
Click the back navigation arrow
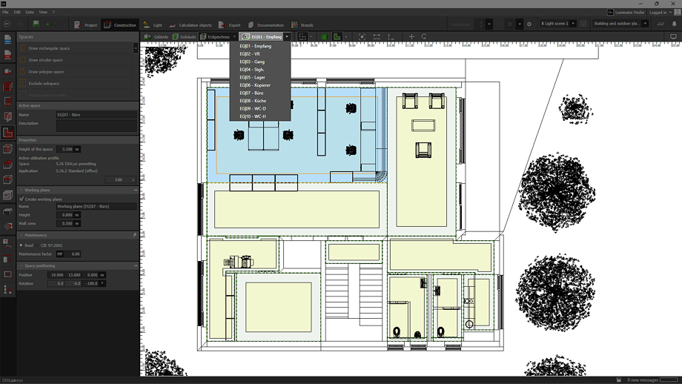[7, 24]
